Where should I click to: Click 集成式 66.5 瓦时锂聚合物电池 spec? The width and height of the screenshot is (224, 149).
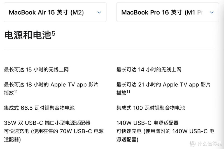(x=39, y=108)
